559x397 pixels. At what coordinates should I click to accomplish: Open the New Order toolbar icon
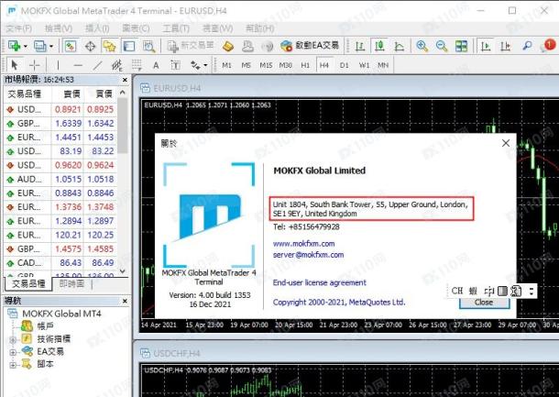point(192,46)
